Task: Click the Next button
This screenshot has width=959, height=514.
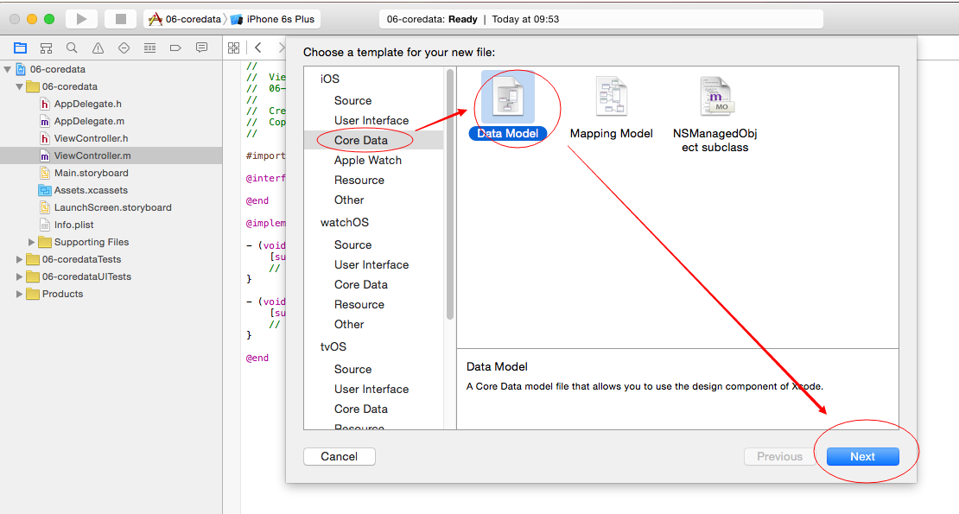Action: coord(862,456)
